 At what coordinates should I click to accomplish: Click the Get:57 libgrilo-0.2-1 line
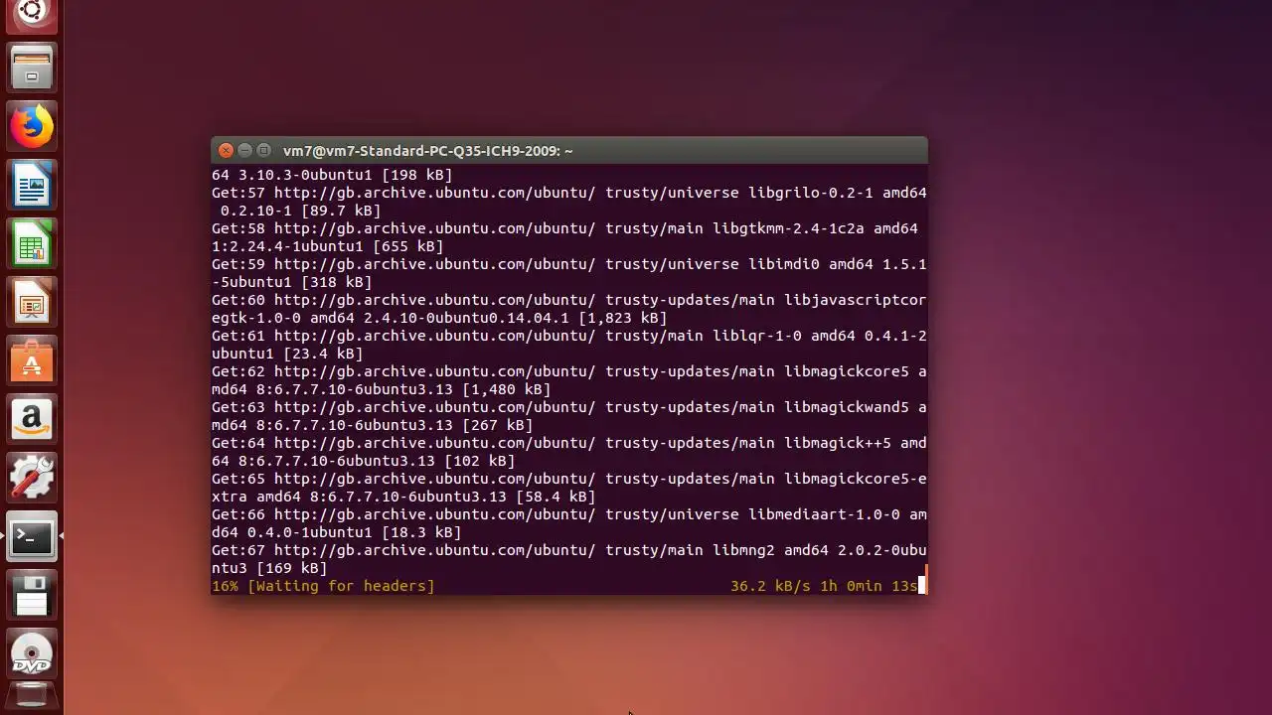pos(569,193)
